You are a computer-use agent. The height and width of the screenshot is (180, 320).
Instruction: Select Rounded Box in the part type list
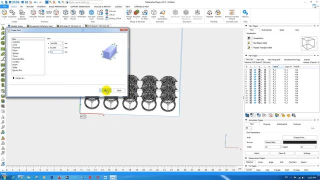pos(18,59)
